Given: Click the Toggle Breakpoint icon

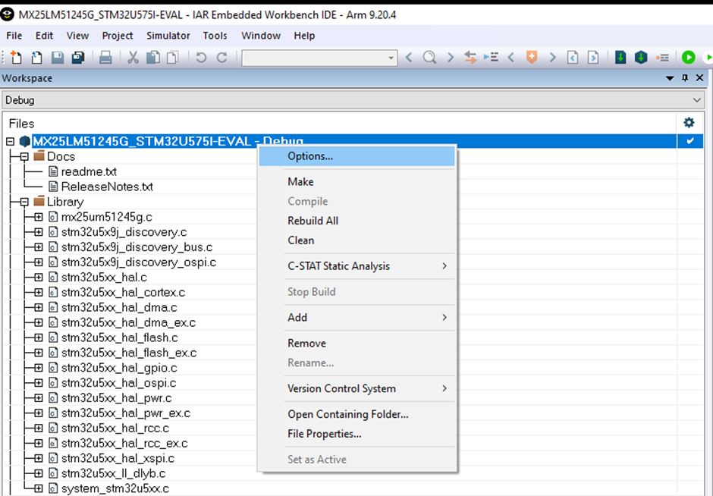Looking at the screenshot, I should 662,58.
